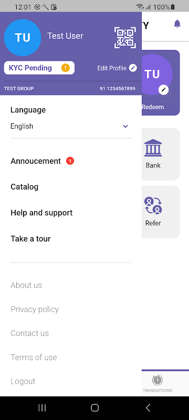The image size is (189, 420).
Task: Tap the yellow KYC warning badge
Action: click(65, 68)
